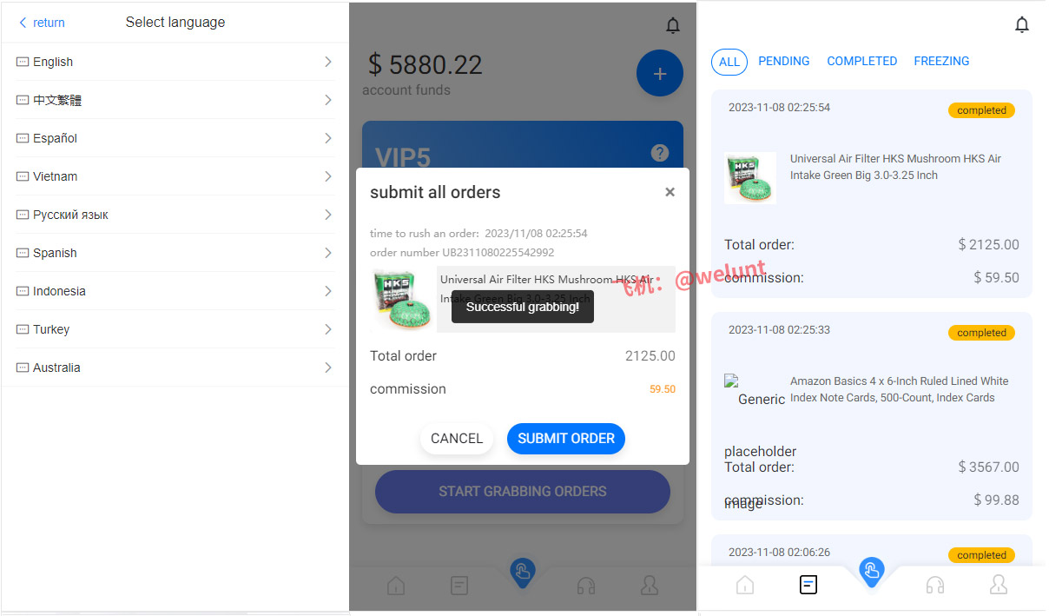
Task: Expand the Vietnam language chevron
Action: click(x=328, y=176)
